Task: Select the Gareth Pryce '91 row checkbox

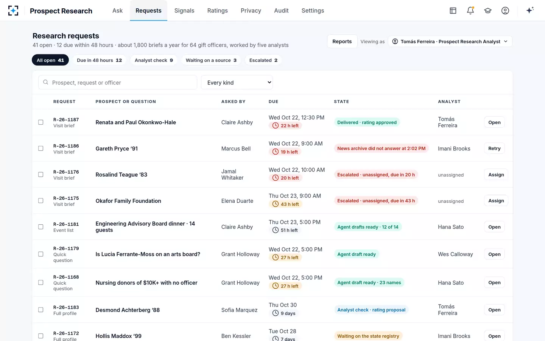Action: (x=41, y=149)
